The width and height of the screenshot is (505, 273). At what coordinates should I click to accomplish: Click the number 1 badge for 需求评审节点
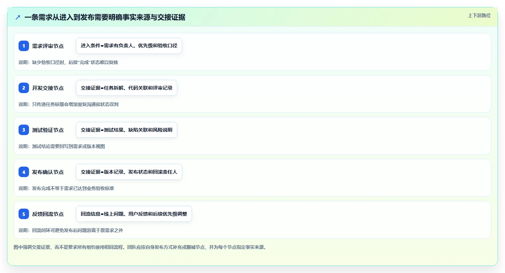coord(24,46)
